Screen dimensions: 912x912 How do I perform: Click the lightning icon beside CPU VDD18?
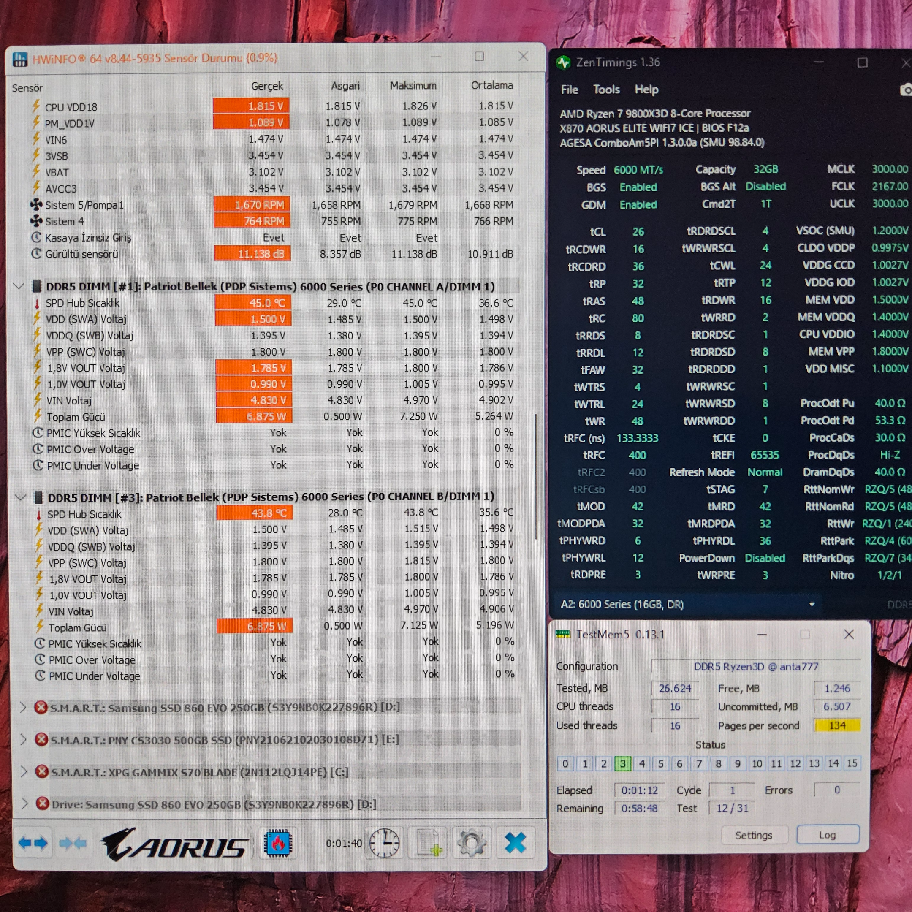36,106
